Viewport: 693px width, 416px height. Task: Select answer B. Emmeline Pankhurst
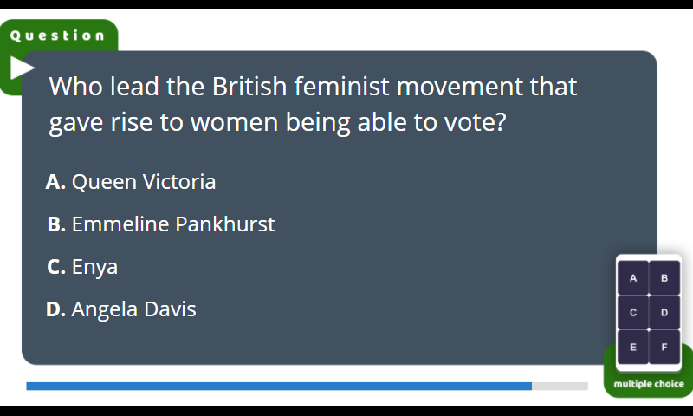(x=161, y=224)
